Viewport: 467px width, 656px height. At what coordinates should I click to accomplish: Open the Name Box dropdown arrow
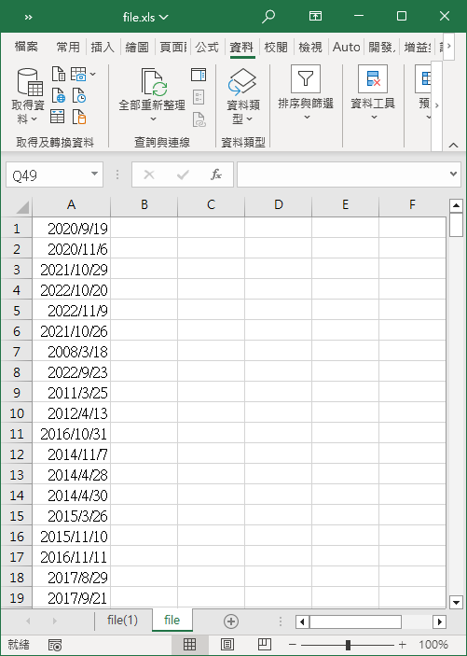pos(94,174)
